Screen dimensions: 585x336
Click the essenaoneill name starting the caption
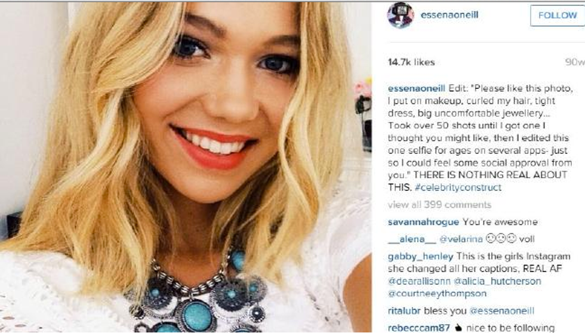click(x=417, y=88)
